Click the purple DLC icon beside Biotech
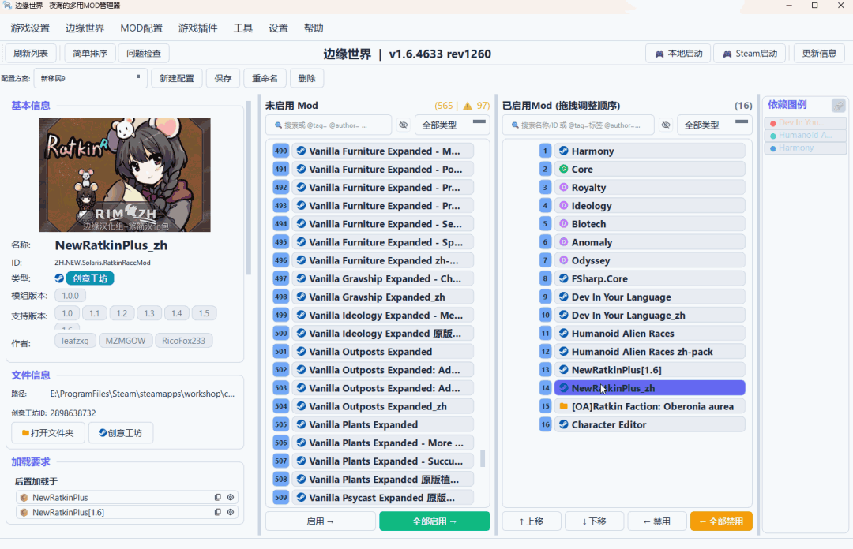The width and height of the screenshot is (853, 549). point(564,224)
